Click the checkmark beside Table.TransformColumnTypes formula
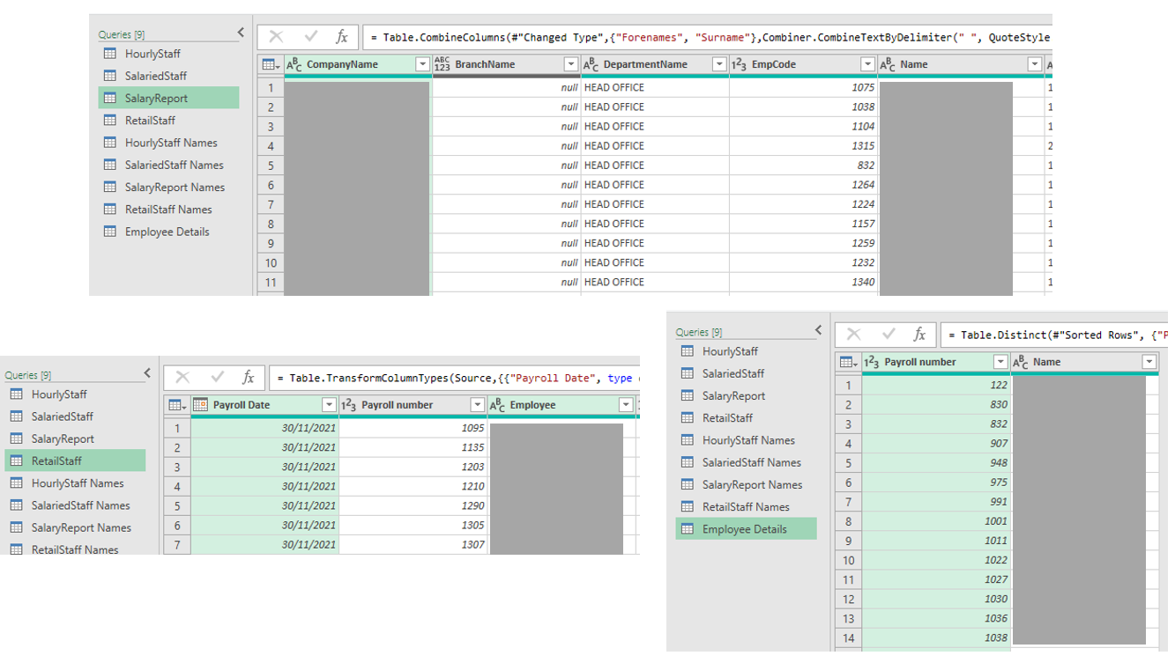Viewport: 1175px width, 663px height. (216, 378)
